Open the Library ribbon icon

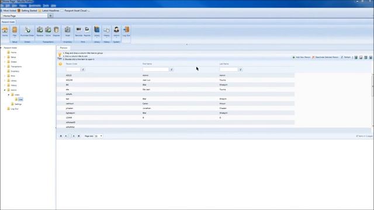pos(97,32)
